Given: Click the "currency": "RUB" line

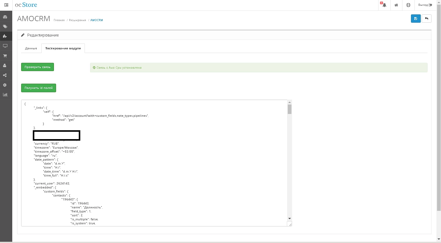Looking at the screenshot, I should (x=46, y=143).
